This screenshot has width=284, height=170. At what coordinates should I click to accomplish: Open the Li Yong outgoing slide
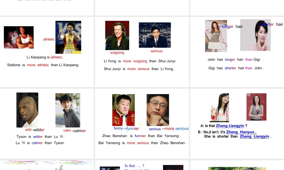pos(142,52)
